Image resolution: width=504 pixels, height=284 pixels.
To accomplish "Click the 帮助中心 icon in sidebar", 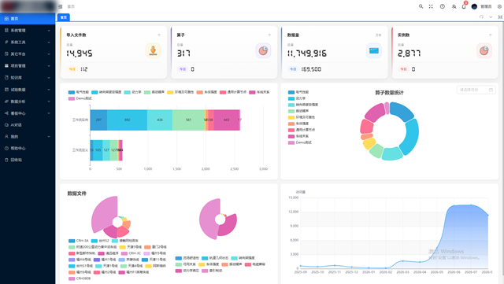I will tap(6, 148).
